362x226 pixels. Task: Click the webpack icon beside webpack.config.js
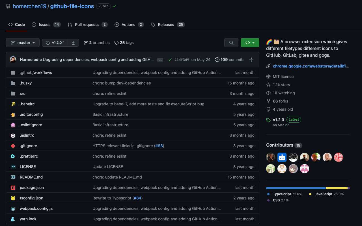tap(13, 208)
